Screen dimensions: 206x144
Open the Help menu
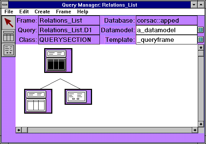pyautogui.click(x=83, y=12)
